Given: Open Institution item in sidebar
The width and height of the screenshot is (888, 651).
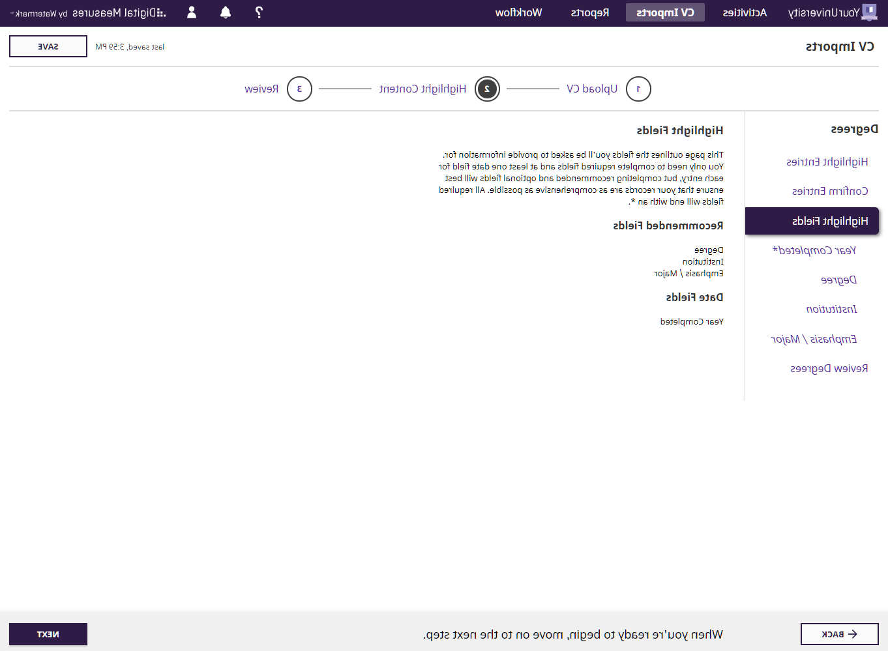Looking at the screenshot, I should (831, 309).
